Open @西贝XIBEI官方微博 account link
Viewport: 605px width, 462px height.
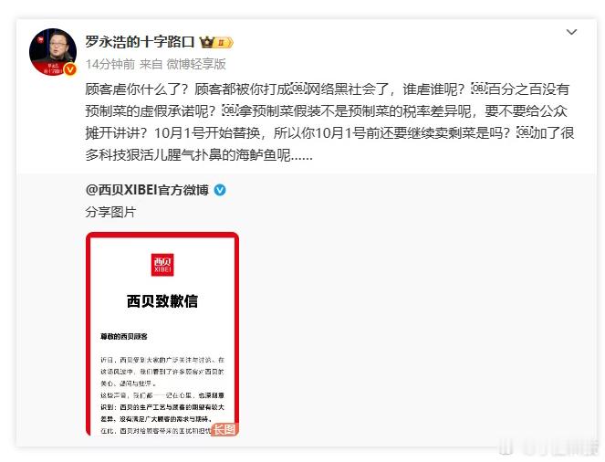coord(147,190)
